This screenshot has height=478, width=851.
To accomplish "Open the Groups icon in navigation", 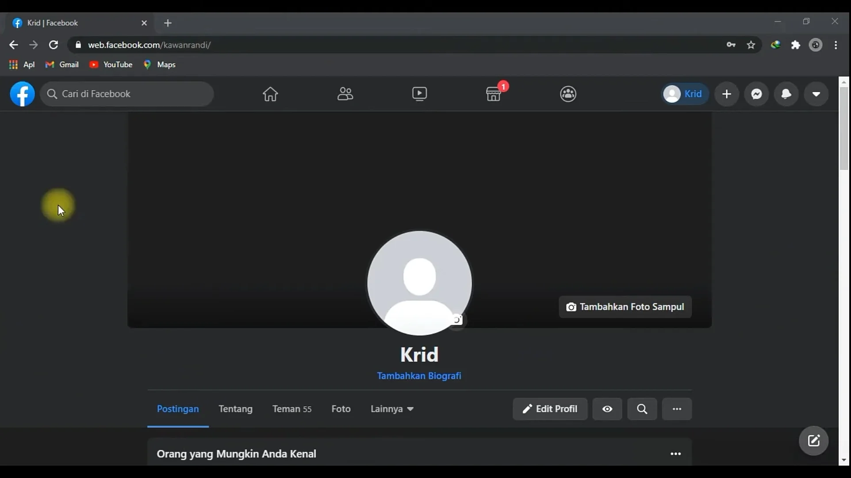I will (x=568, y=94).
